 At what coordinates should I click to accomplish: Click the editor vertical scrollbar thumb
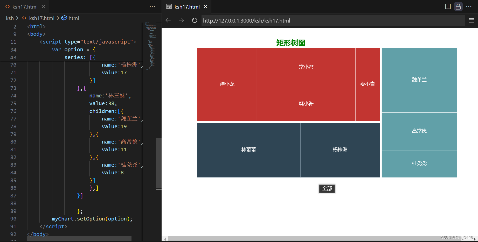coord(159,163)
